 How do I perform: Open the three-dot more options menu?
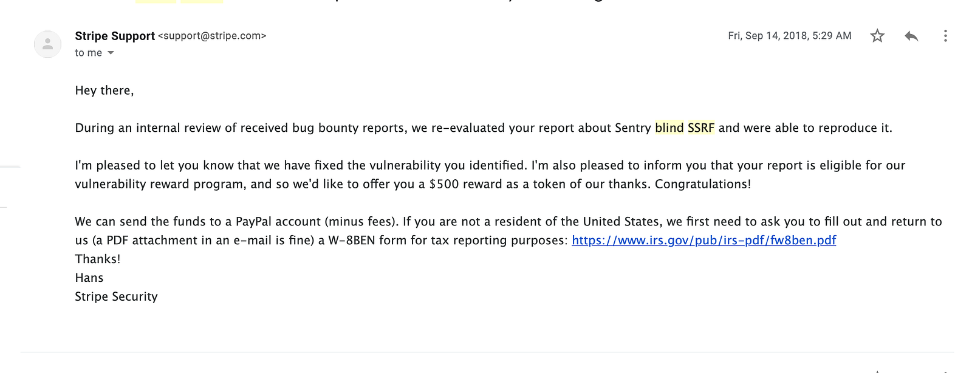click(x=945, y=36)
